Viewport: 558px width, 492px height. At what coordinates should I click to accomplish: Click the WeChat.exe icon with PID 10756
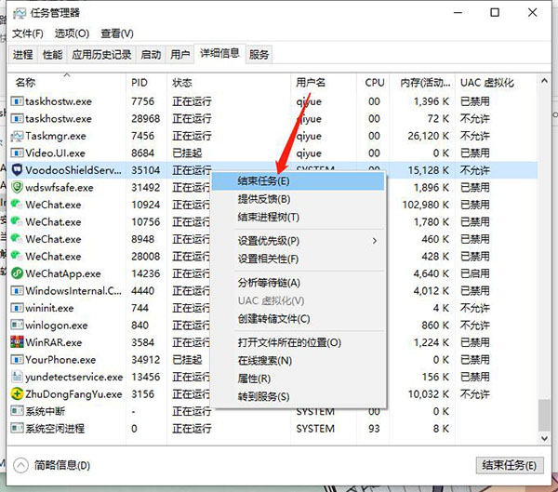[17, 221]
